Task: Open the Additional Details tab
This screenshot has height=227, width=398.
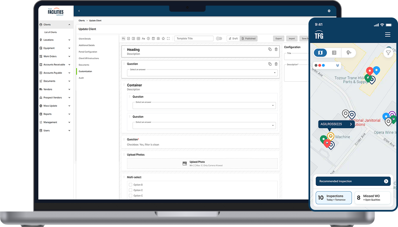Action: click(87, 45)
